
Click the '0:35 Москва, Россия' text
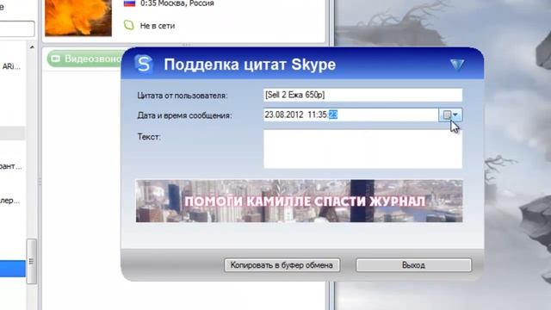click(177, 3)
